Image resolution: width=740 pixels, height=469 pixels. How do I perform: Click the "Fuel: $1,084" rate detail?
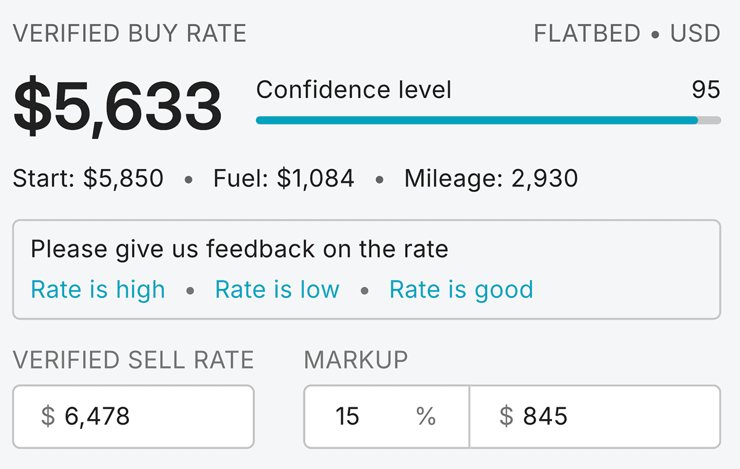click(x=284, y=179)
